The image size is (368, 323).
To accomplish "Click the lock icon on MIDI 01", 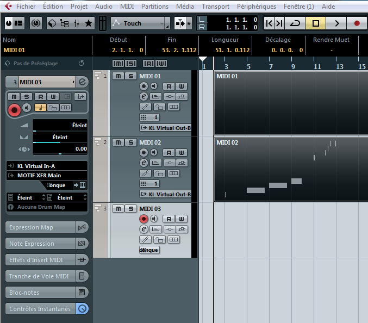I will point(159,107).
